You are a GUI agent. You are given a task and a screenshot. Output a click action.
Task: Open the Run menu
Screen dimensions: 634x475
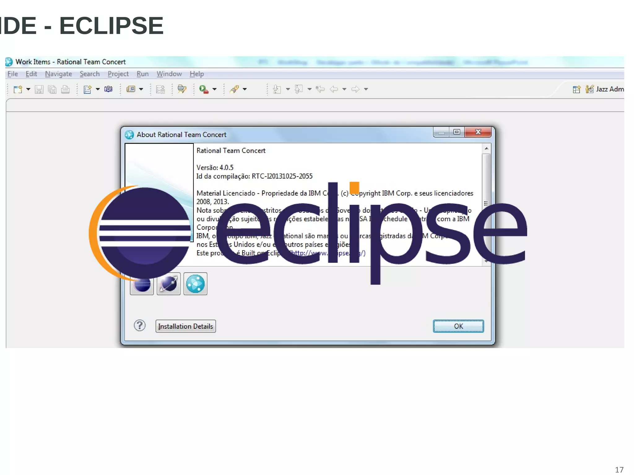143,74
